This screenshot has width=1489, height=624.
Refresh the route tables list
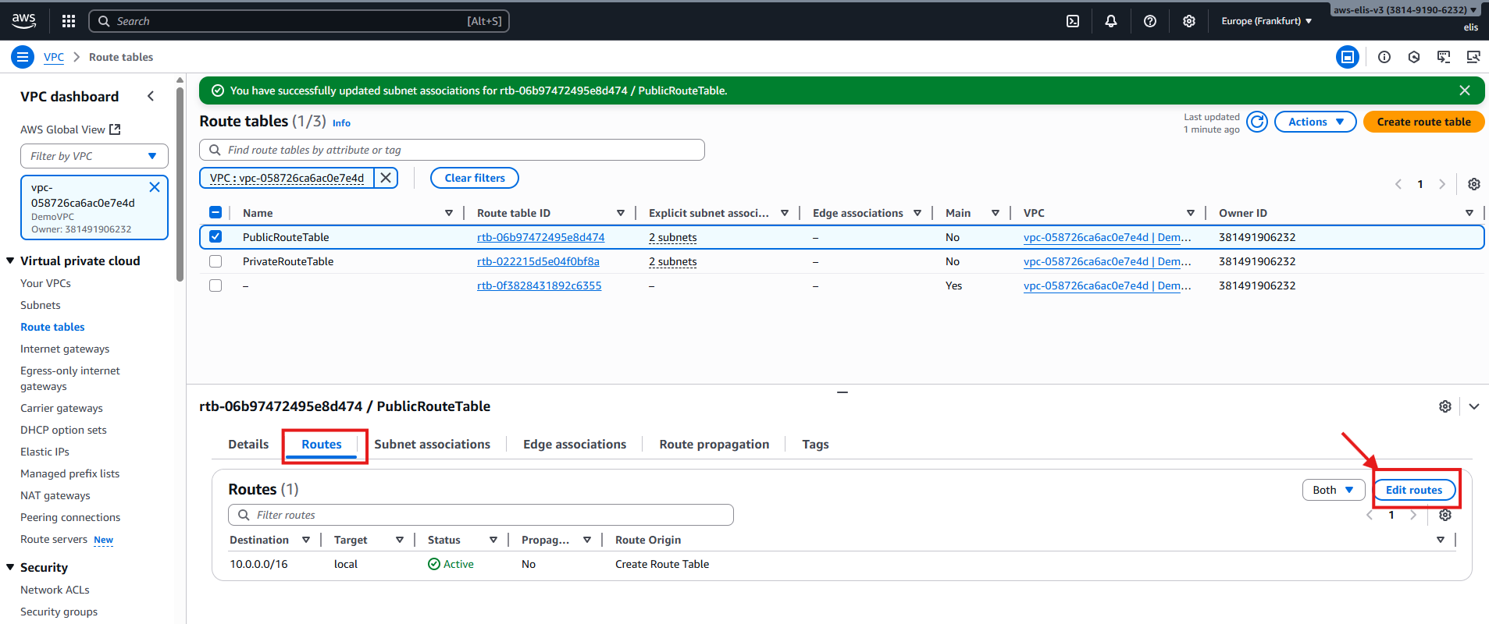pyautogui.click(x=1256, y=122)
